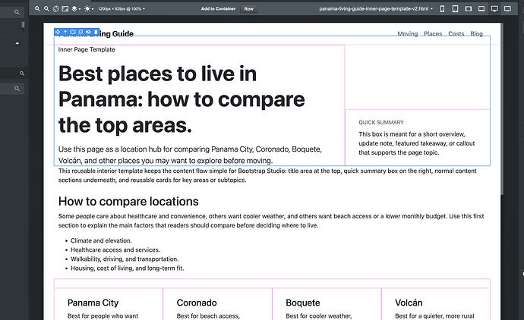Select the Panama City card title

(93, 303)
